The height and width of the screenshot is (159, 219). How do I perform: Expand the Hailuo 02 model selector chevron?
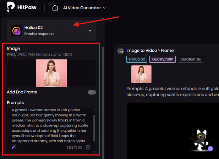[x=90, y=31]
